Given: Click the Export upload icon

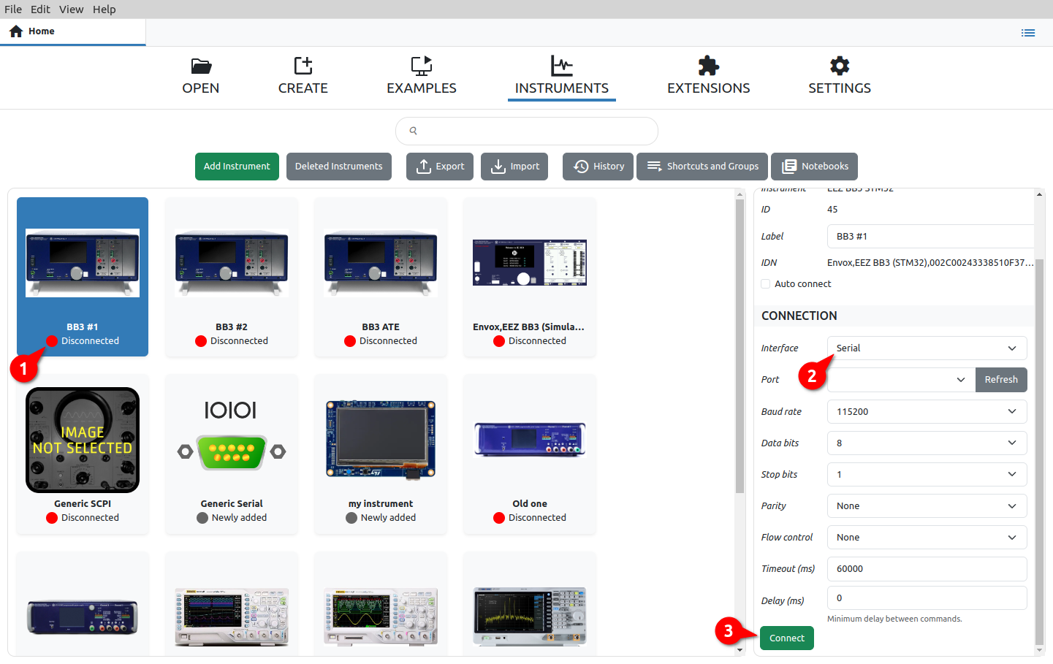Looking at the screenshot, I should coord(424,167).
